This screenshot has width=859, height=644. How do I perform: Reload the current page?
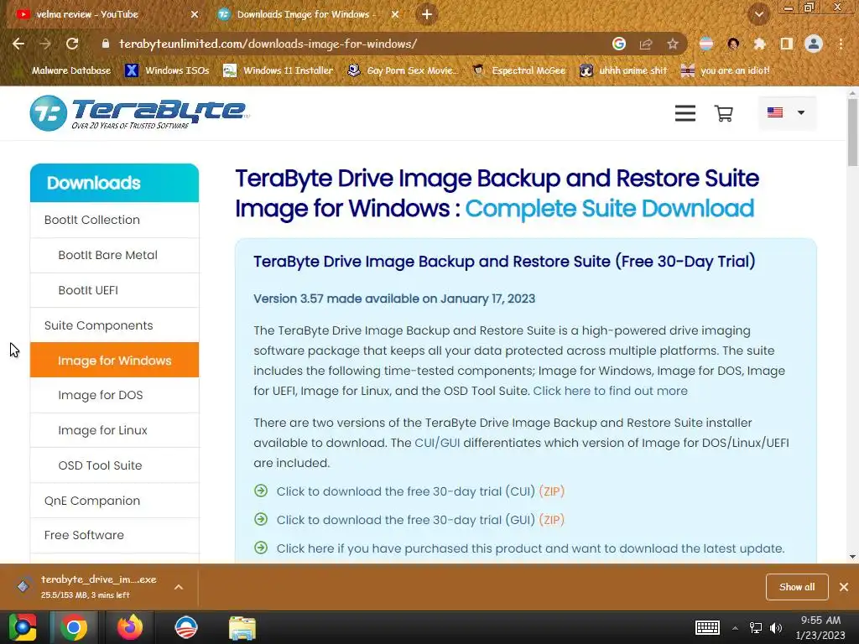tap(72, 44)
